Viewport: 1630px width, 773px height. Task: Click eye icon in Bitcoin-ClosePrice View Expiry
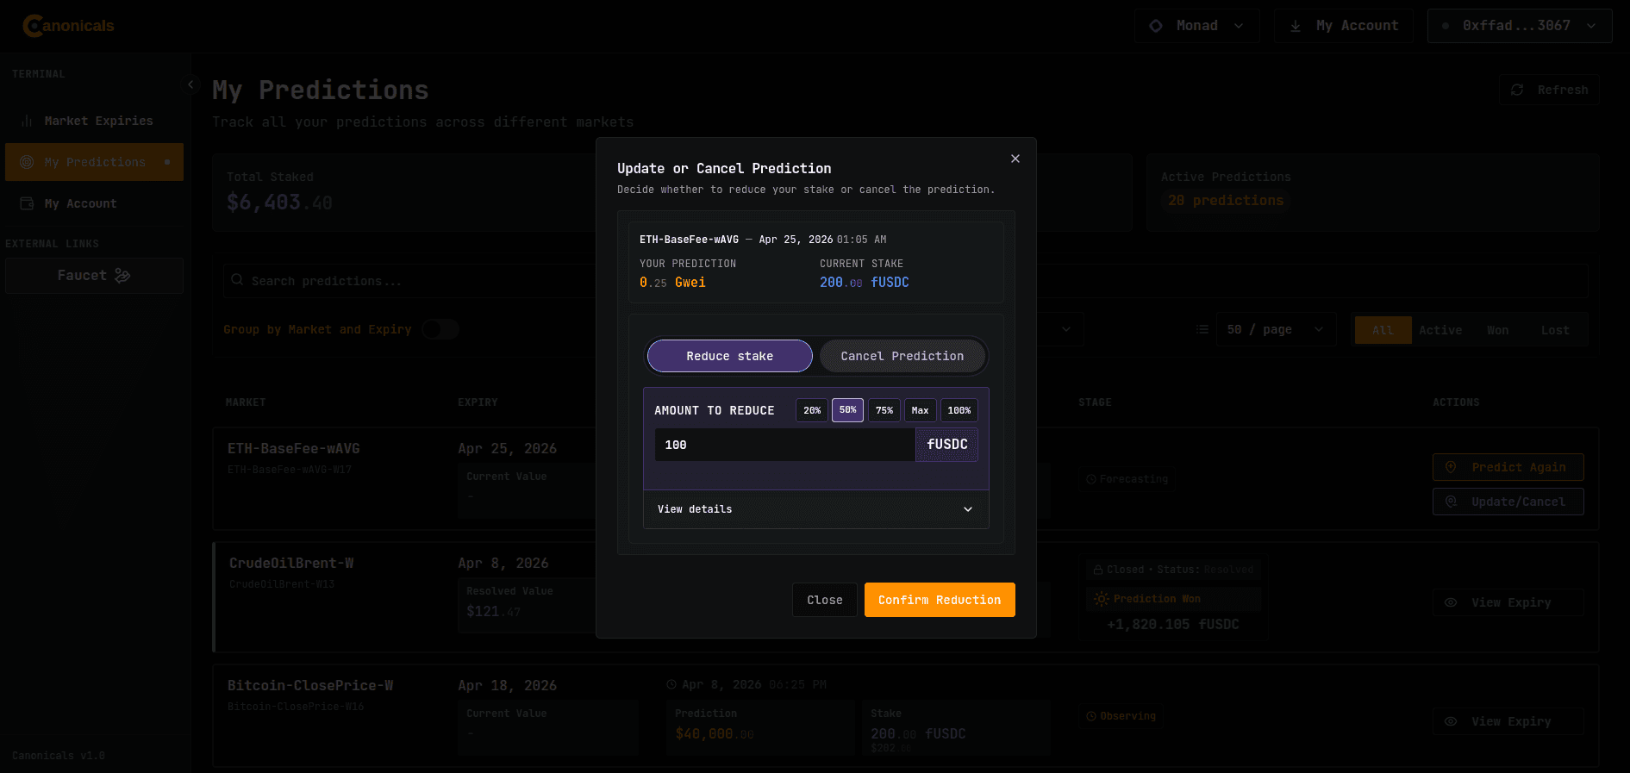(1451, 721)
